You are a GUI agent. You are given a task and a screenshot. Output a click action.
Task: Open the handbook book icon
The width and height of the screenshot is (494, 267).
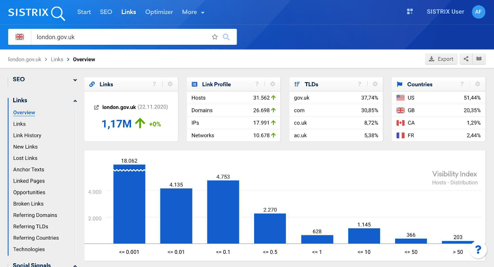(479, 59)
